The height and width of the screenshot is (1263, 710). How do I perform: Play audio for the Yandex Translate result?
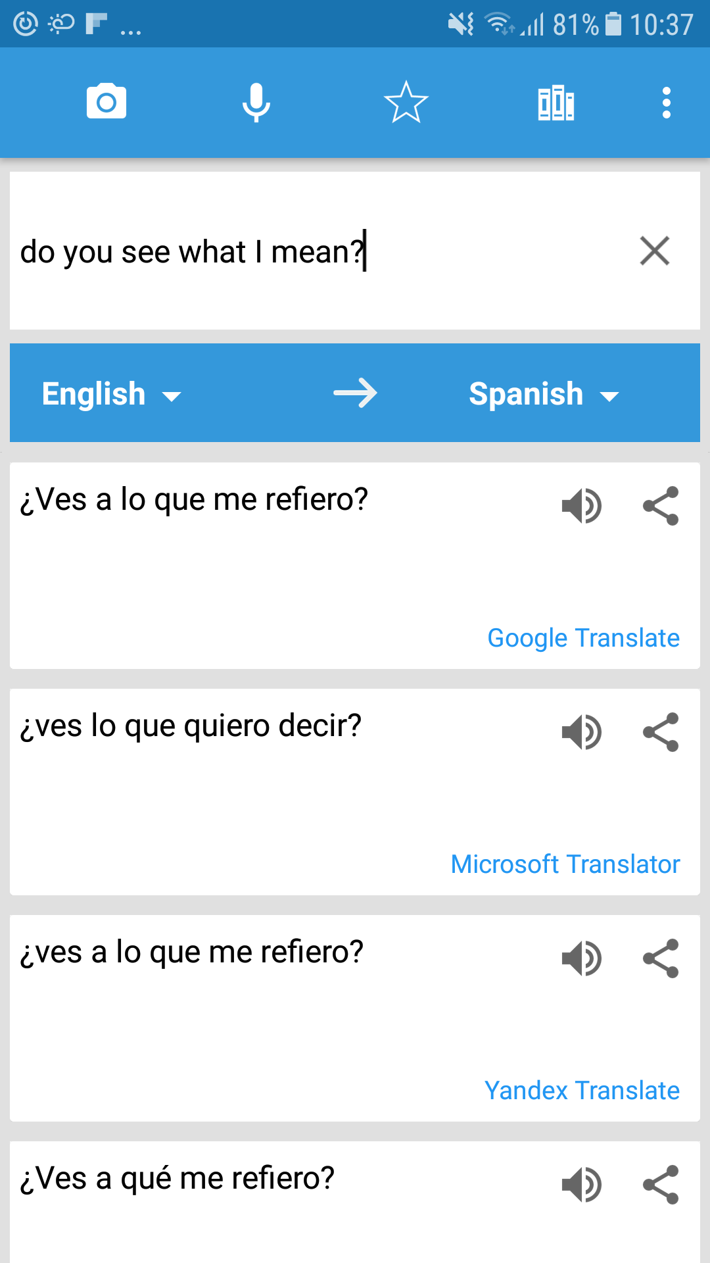[x=582, y=958]
